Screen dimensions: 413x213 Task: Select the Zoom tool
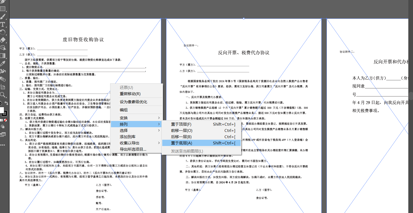[3, 95]
